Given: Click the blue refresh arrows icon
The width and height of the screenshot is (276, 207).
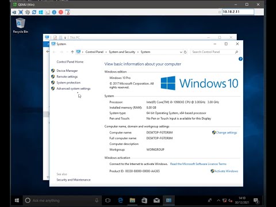Looking at the screenshot, I should click(x=34, y=12).
